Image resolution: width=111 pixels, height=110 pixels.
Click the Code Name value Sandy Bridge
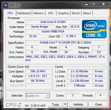coord(40,27)
